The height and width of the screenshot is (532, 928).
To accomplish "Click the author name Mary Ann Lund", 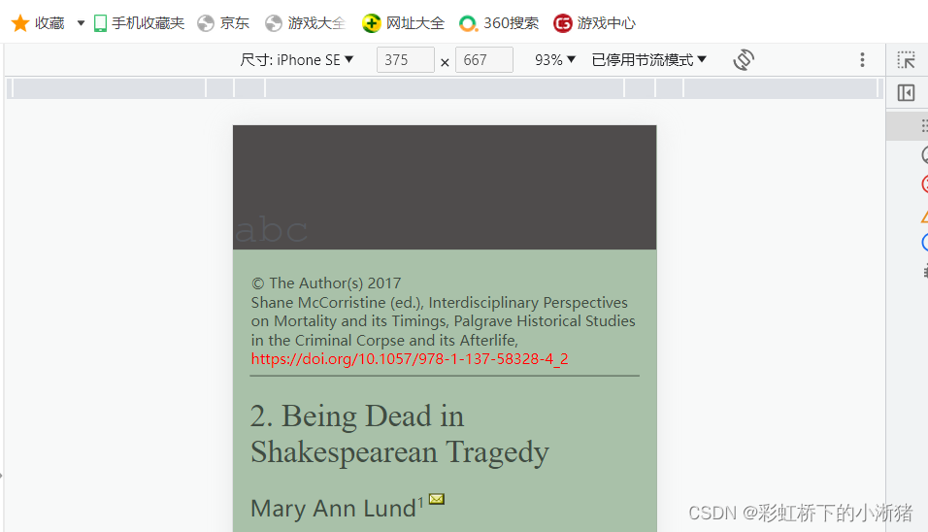I will 333,509.
